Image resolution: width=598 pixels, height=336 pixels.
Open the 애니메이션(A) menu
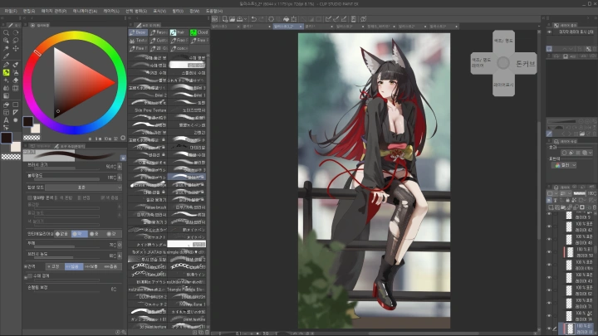coord(85,11)
